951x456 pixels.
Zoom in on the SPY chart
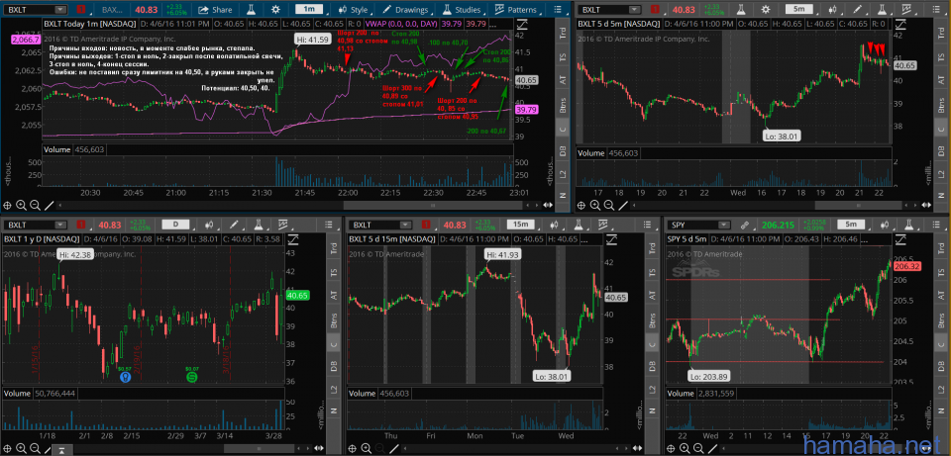685,448
